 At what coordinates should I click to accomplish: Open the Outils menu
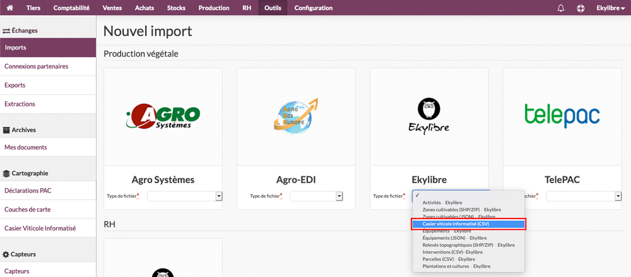click(x=273, y=8)
